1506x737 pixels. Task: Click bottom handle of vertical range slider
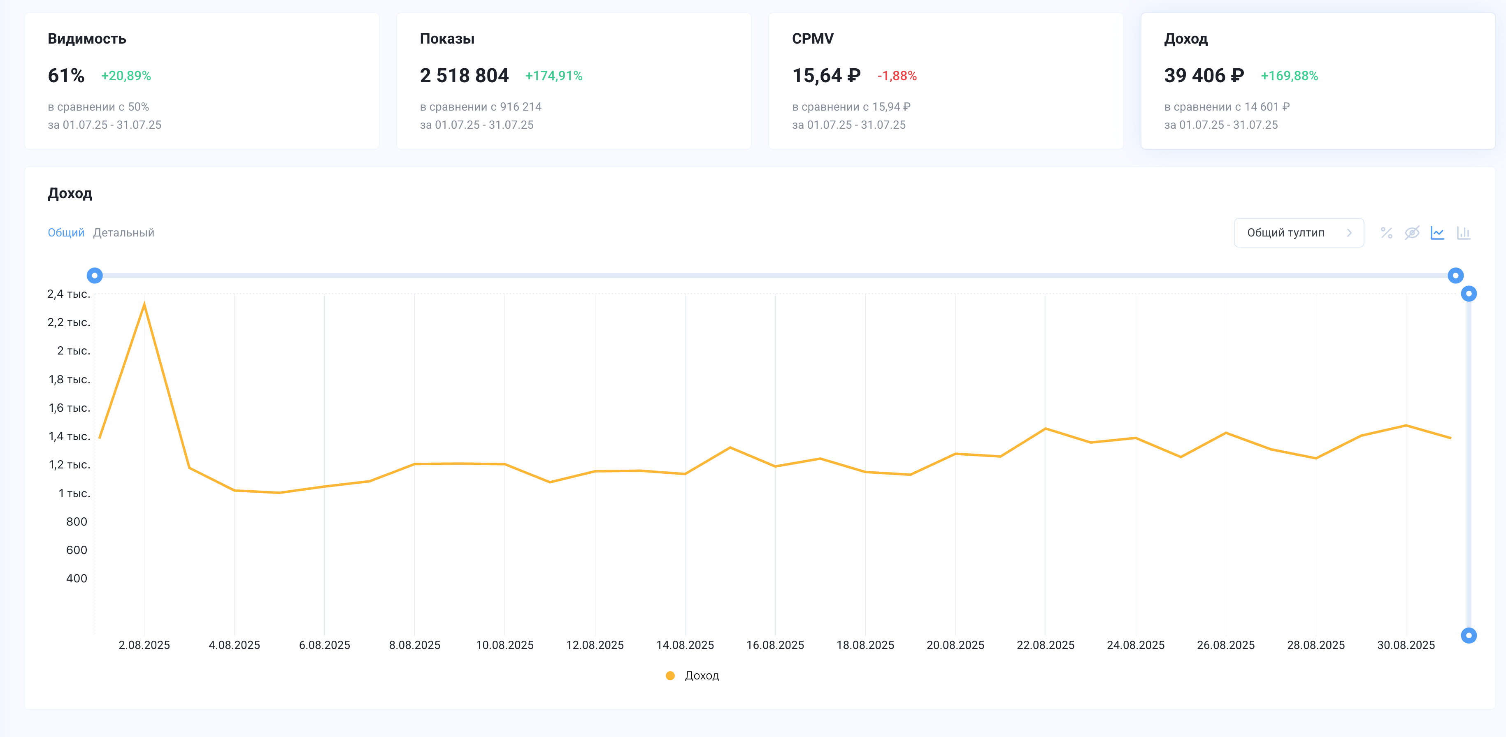1469,635
